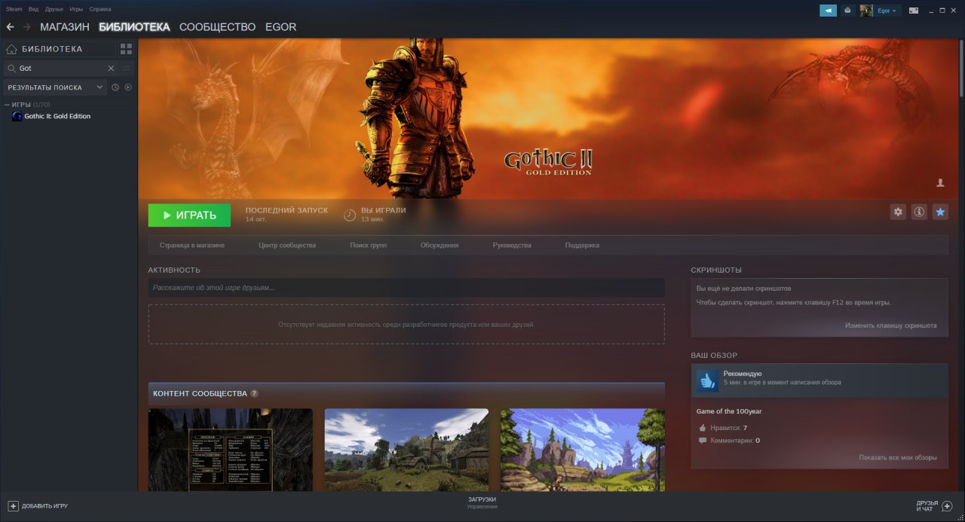Click 'Друзья и чат' label
Image resolution: width=965 pixels, height=522 pixels.
[927, 506]
